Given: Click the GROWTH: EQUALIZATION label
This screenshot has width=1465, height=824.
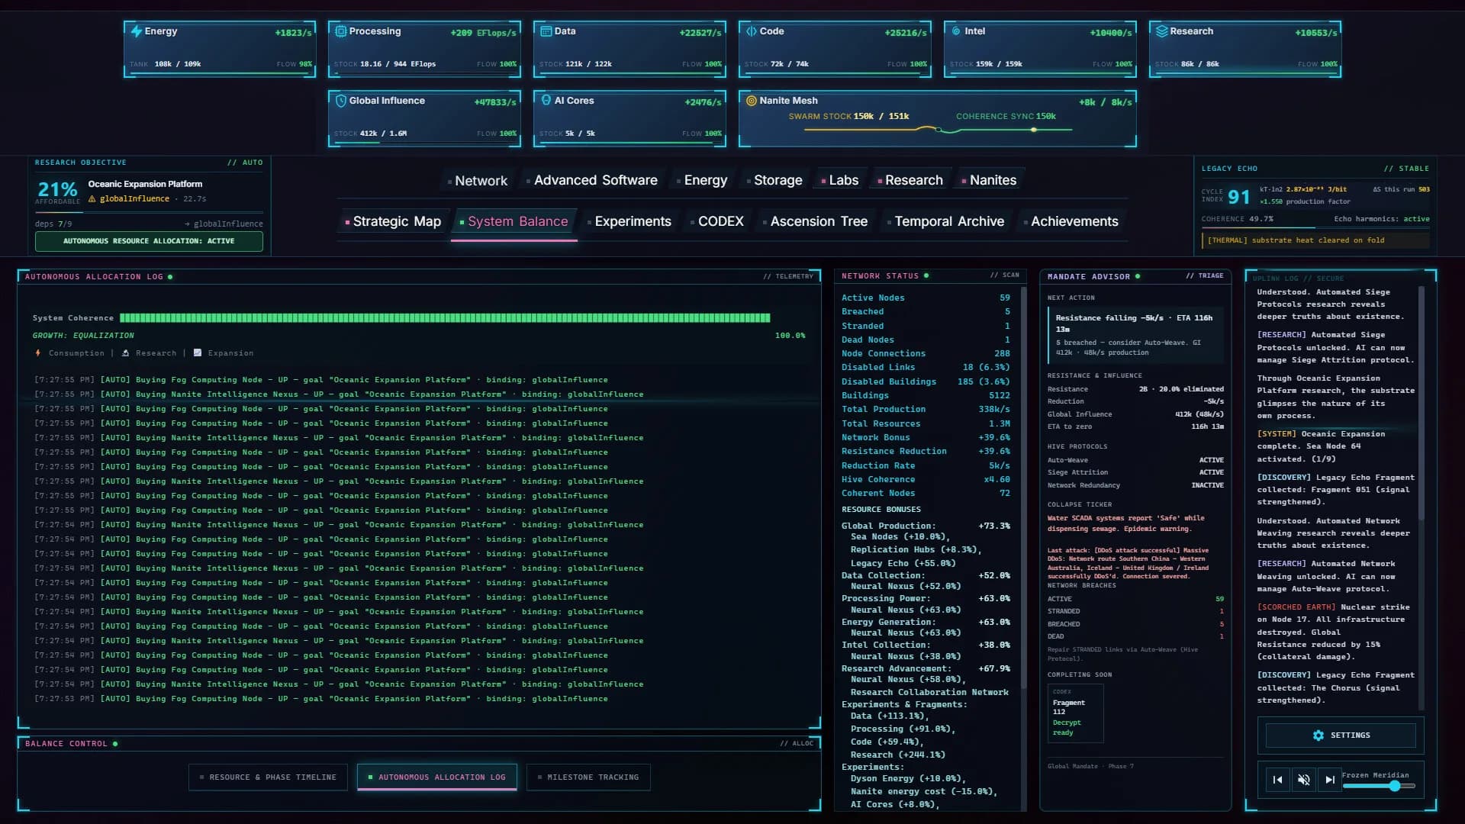Looking at the screenshot, I should tap(83, 336).
